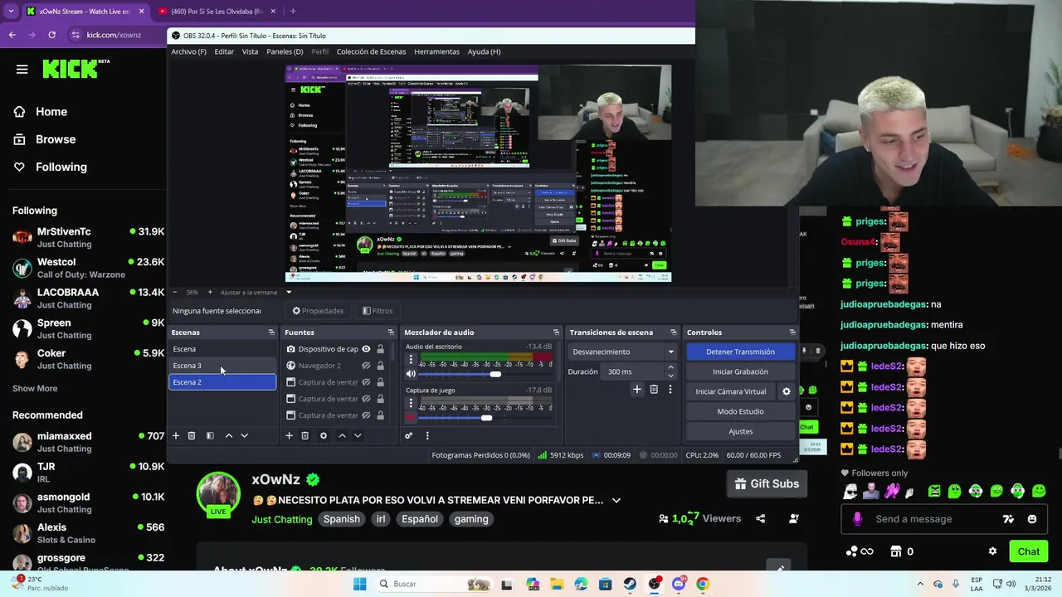Viewport: 1062px width, 597px height.
Task: Open Herramientas menu
Action: point(436,51)
